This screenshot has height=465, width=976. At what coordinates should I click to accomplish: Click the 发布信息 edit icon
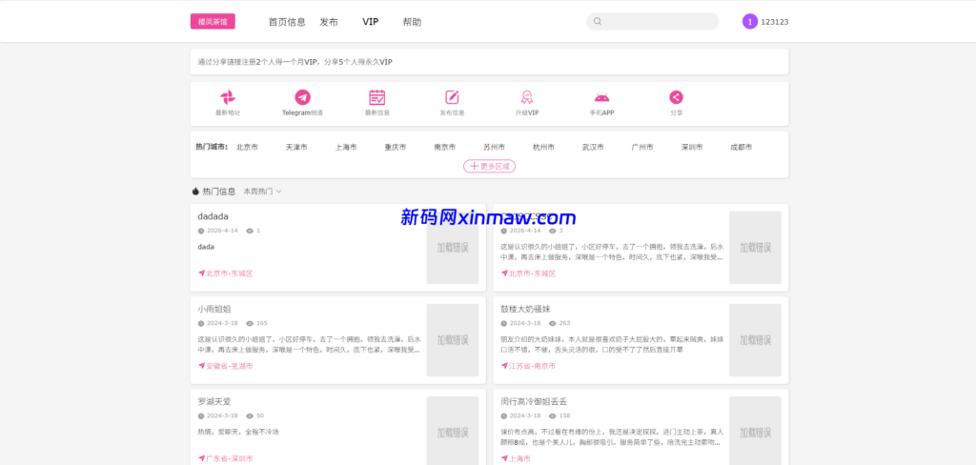click(x=452, y=97)
